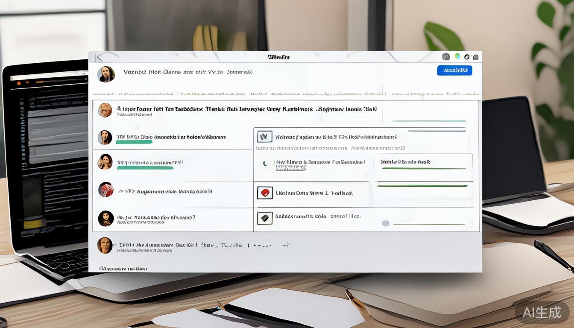Open the red-patterned avatar row
The image size is (574, 328).
pos(105,190)
